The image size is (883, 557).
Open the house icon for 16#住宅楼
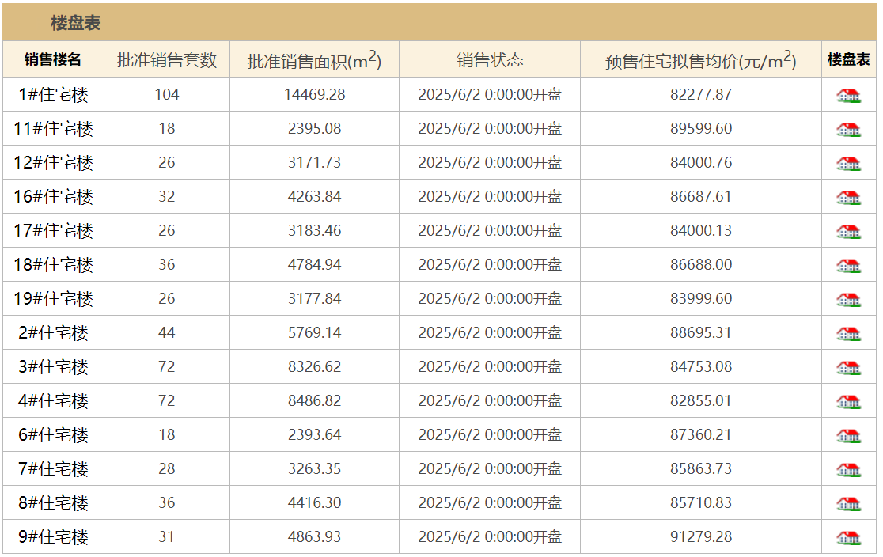[848, 198]
